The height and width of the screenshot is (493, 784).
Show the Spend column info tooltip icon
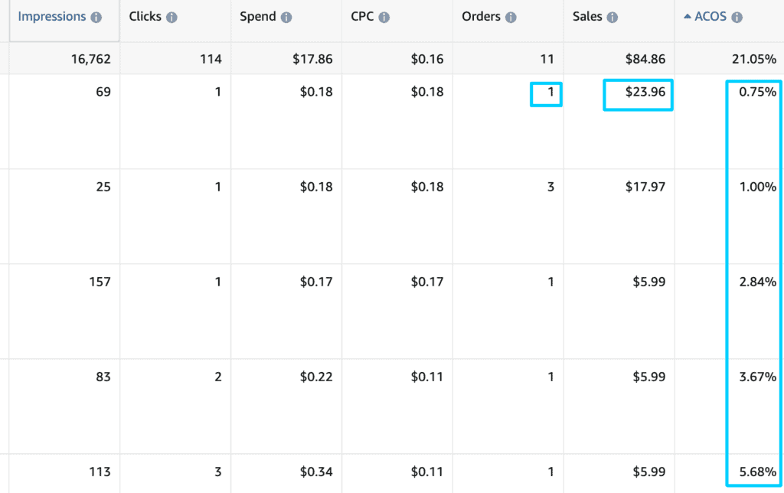286,17
